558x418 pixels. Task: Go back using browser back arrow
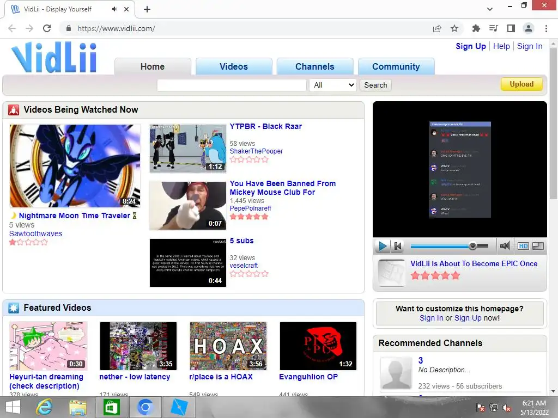(x=12, y=28)
